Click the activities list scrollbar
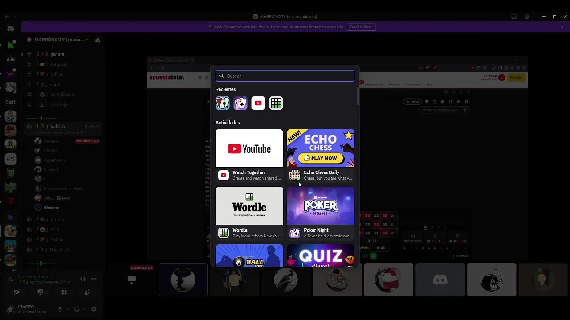The height and width of the screenshot is (320, 570). pos(358,96)
